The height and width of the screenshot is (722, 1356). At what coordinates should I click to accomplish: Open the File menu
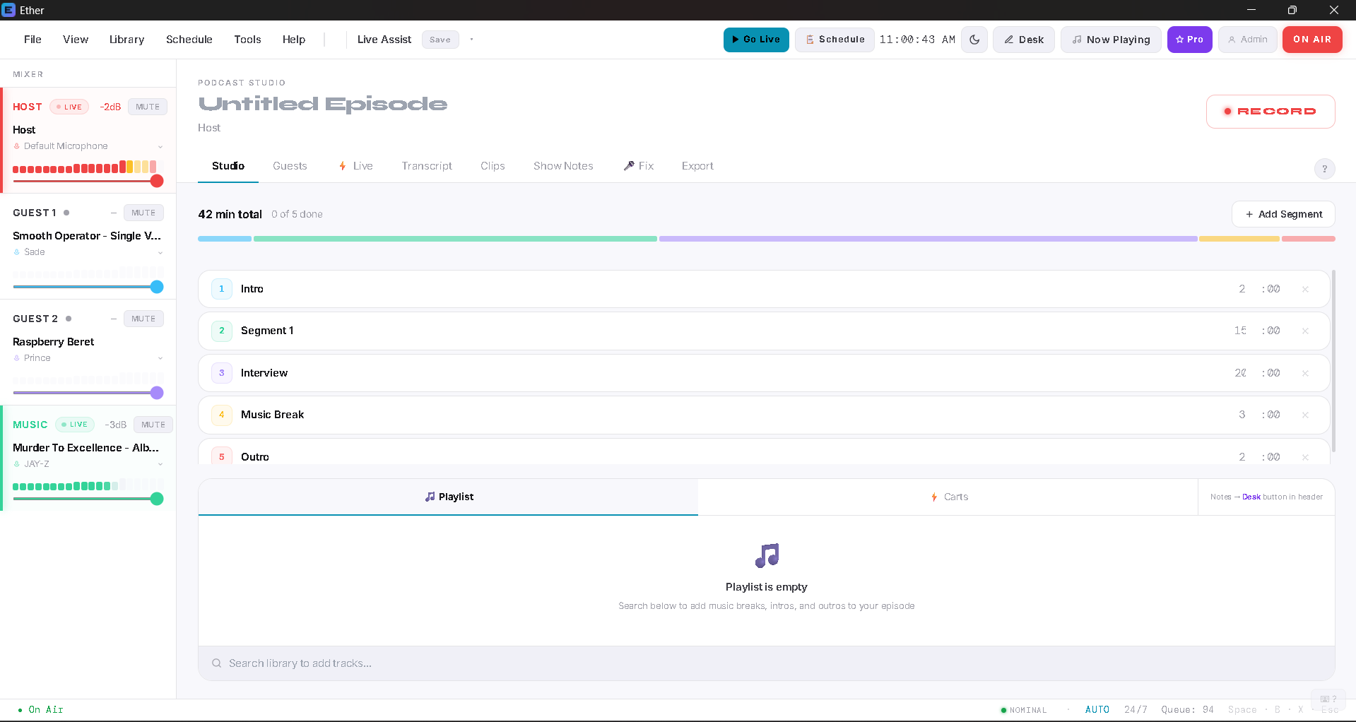click(x=33, y=40)
